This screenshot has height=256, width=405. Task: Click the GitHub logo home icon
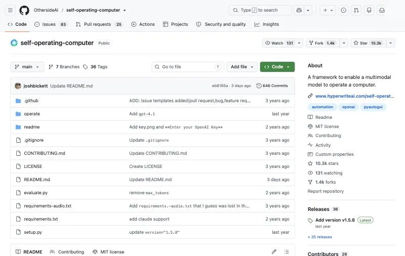point(24,10)
